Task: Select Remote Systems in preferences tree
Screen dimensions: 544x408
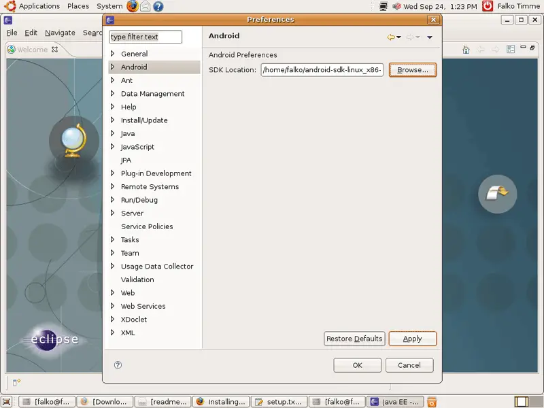Action: pyautogui.click(x=150, y=186)
